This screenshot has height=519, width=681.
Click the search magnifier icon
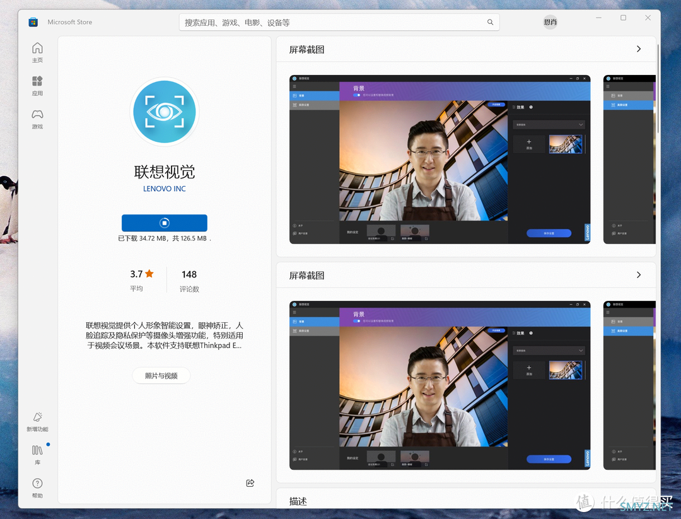tap(490, 22)
